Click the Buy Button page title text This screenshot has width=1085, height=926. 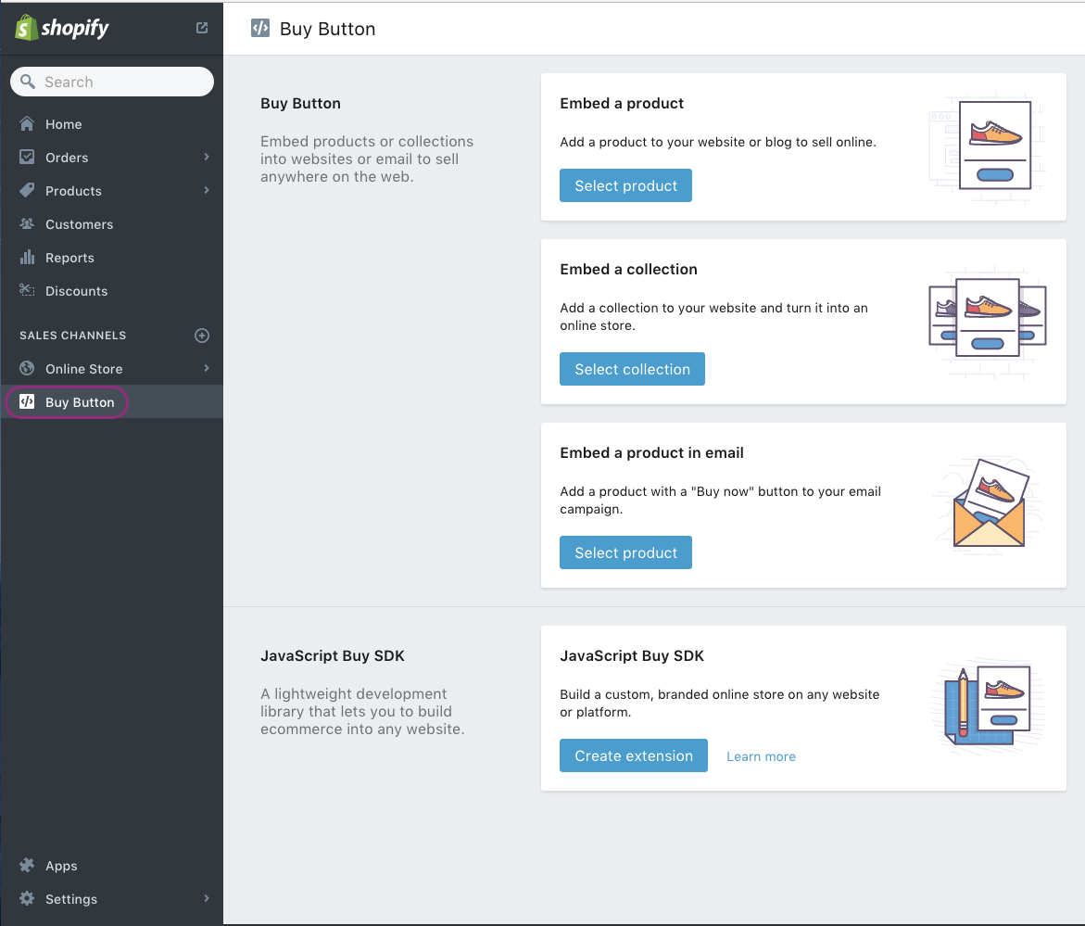click(x=327, y=29)
